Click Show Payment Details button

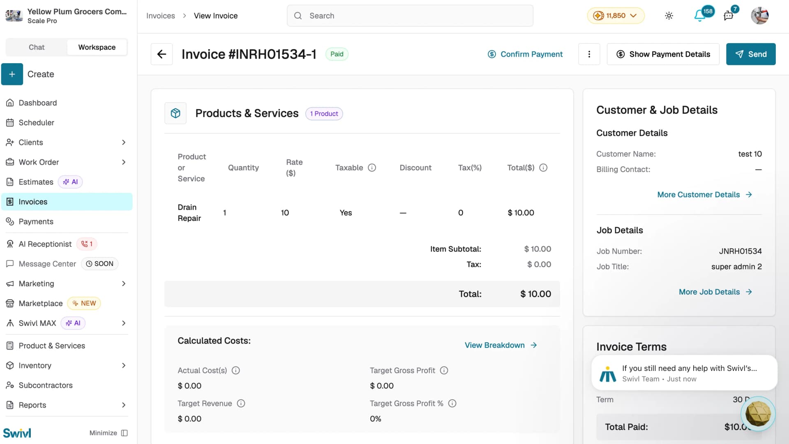click(x=663, y=54)
